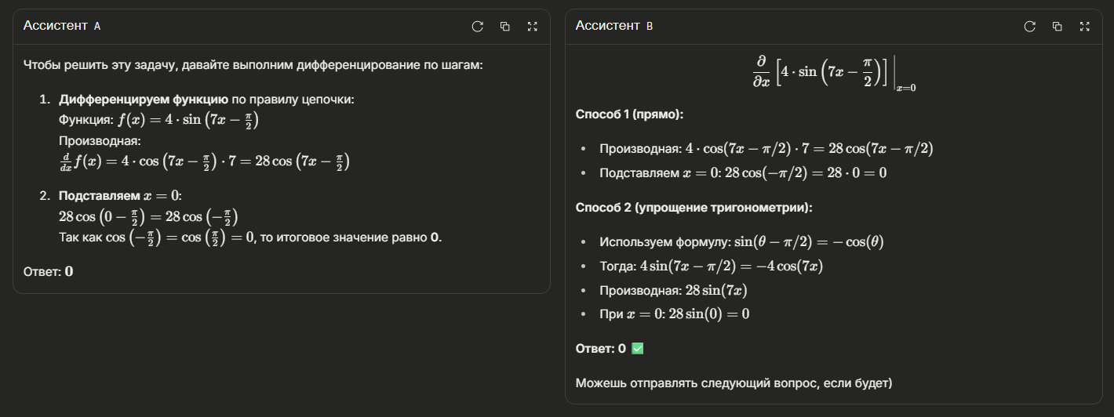Click 'Дифференцируем функцию' step text
Screen dimensions: 1114x417
pyautogui.click(x=143, y=100)
